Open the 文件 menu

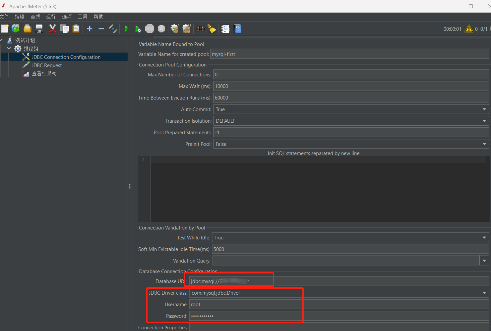[x=4, y=17]
